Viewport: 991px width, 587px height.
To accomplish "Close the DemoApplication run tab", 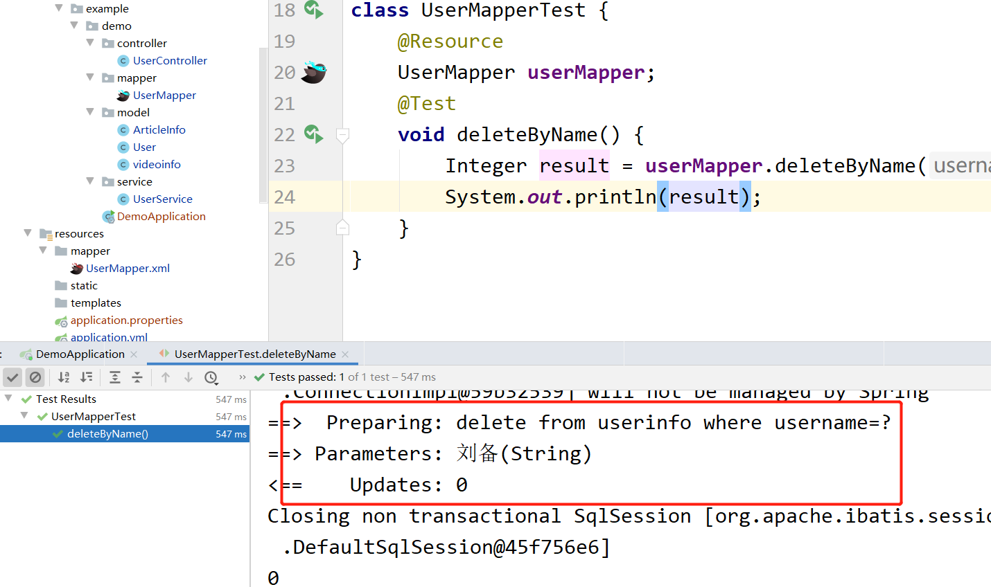I will 134,354.
